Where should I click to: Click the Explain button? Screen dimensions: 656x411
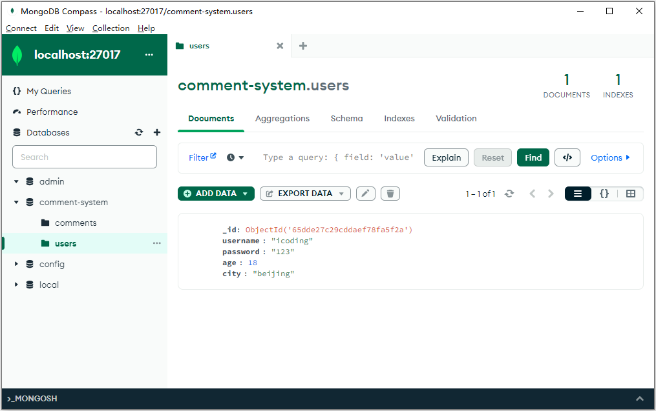pos(446,157)
